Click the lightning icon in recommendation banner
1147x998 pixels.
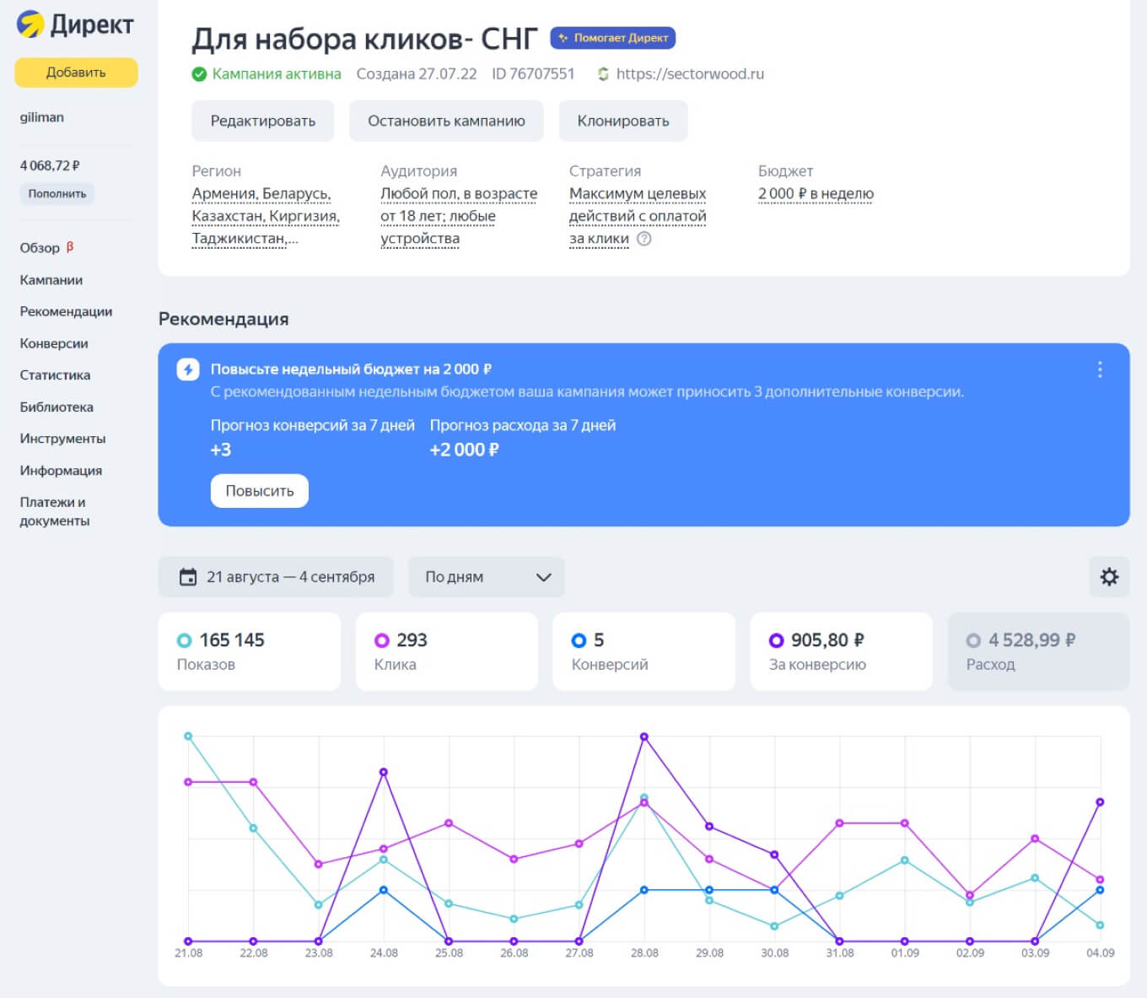point(188,370)
